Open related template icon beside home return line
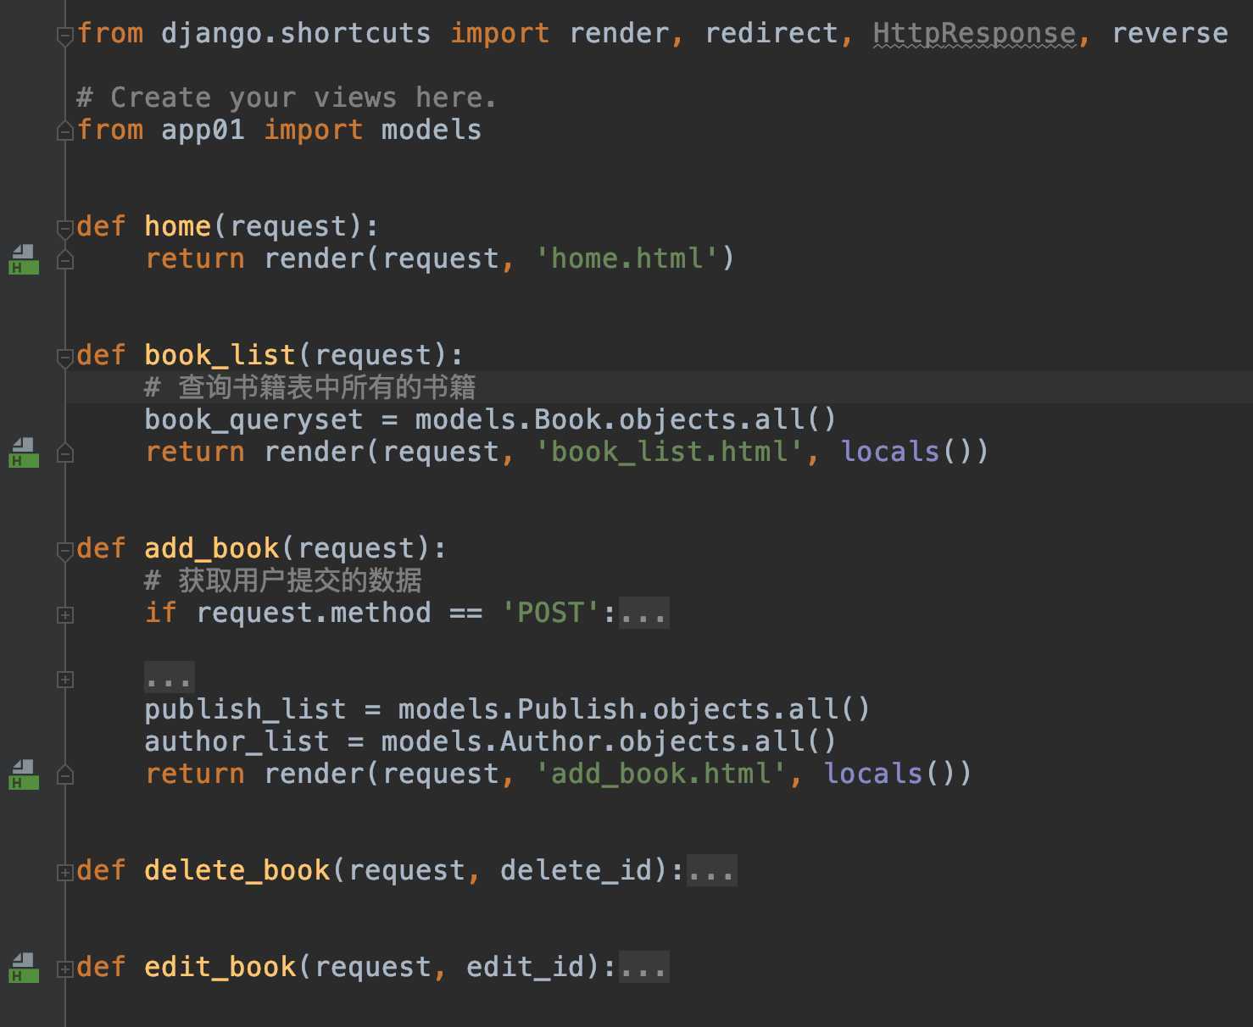 point(24,259)
